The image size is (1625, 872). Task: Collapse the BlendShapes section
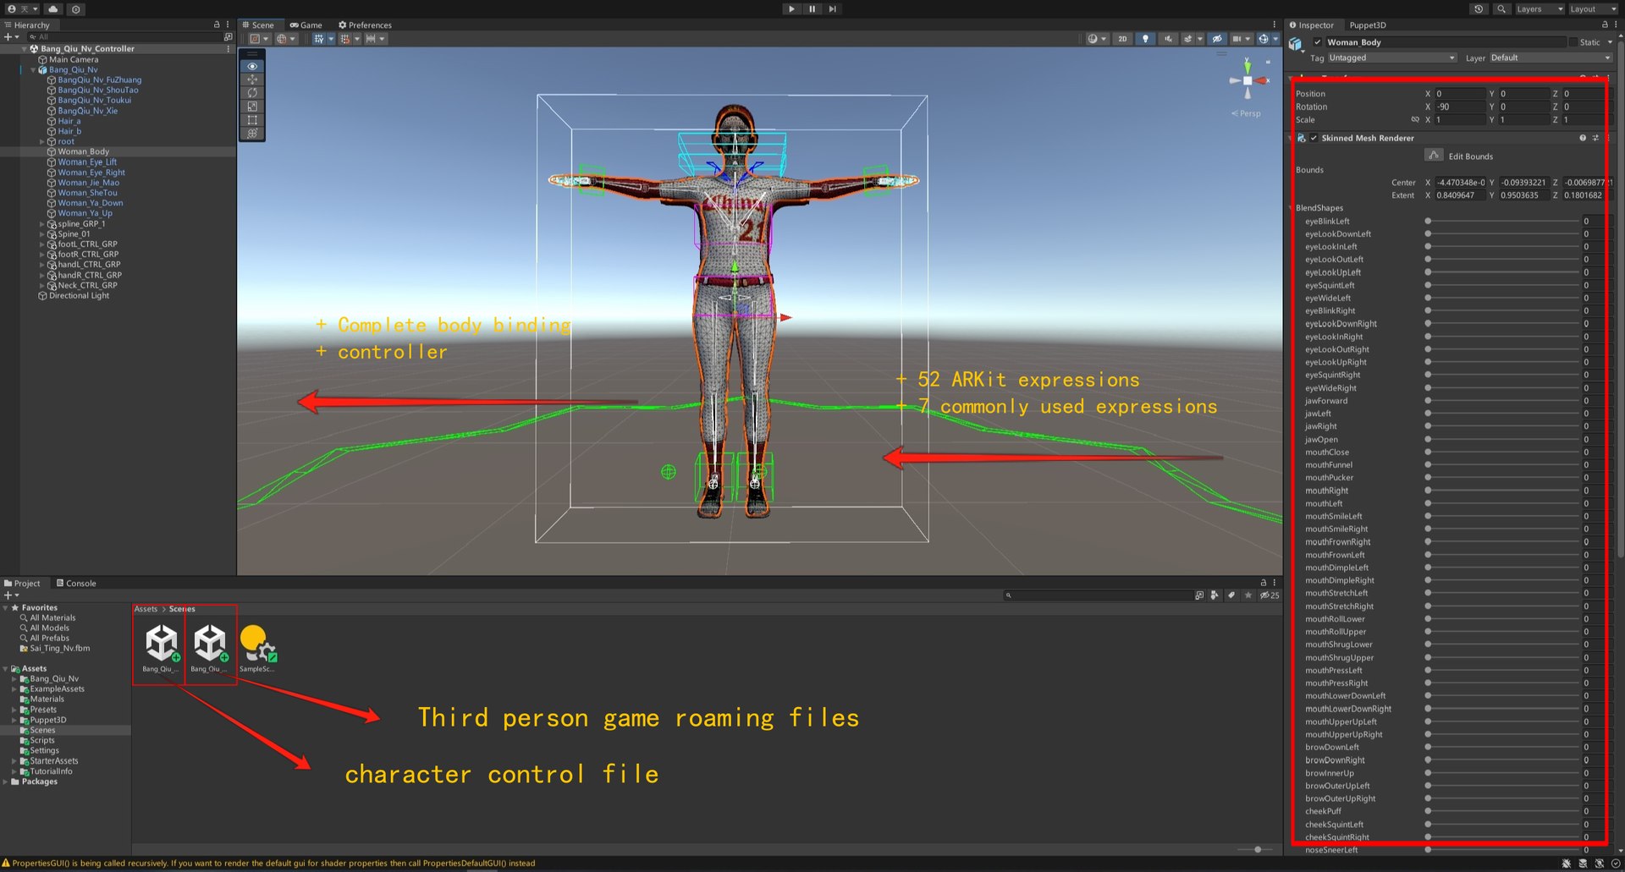click(x=1292, y=208)
